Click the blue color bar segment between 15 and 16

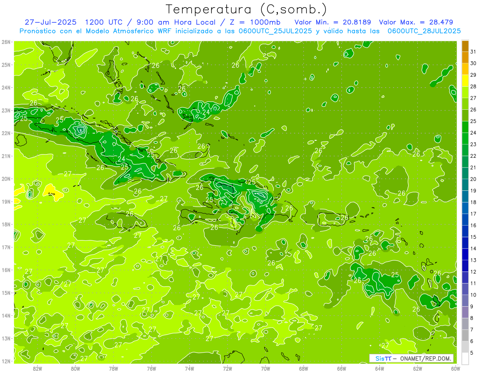click(465, 231)
